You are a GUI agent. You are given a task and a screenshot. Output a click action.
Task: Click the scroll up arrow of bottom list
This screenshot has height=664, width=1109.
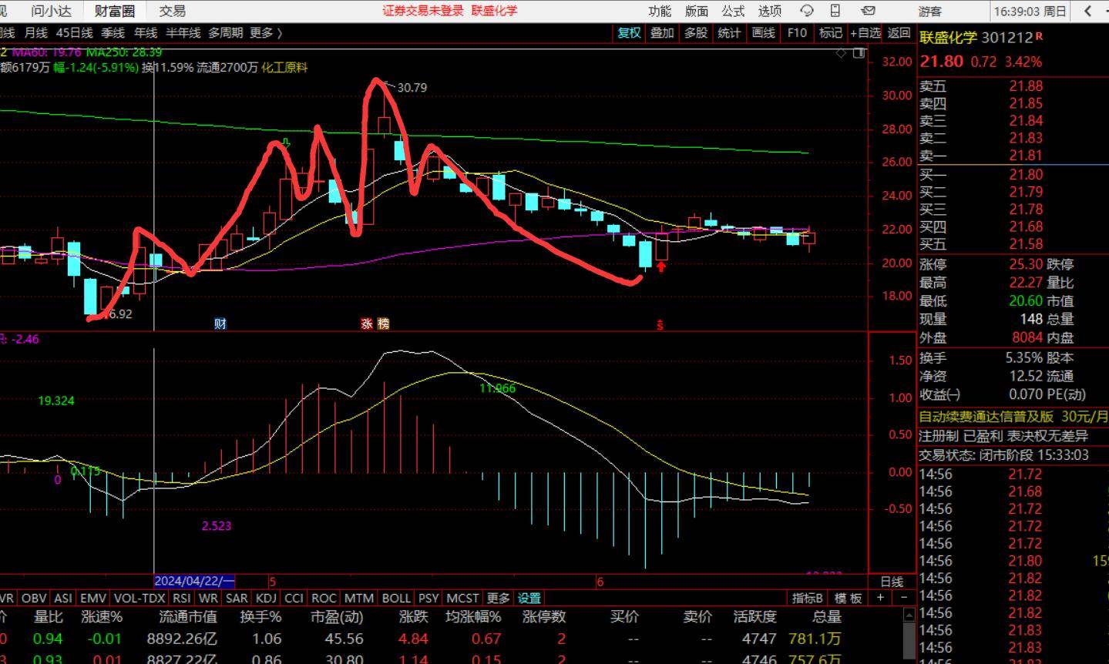click(x=910, y=615)
